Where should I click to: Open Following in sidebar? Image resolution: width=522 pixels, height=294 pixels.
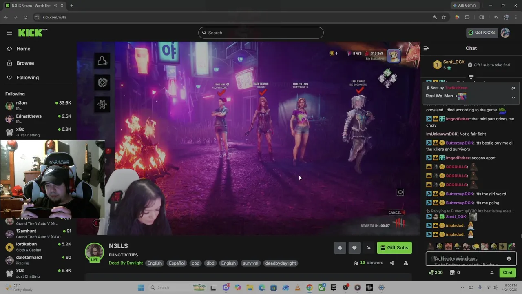point(28,78)
